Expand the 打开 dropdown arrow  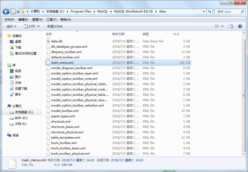pos(38,26)
